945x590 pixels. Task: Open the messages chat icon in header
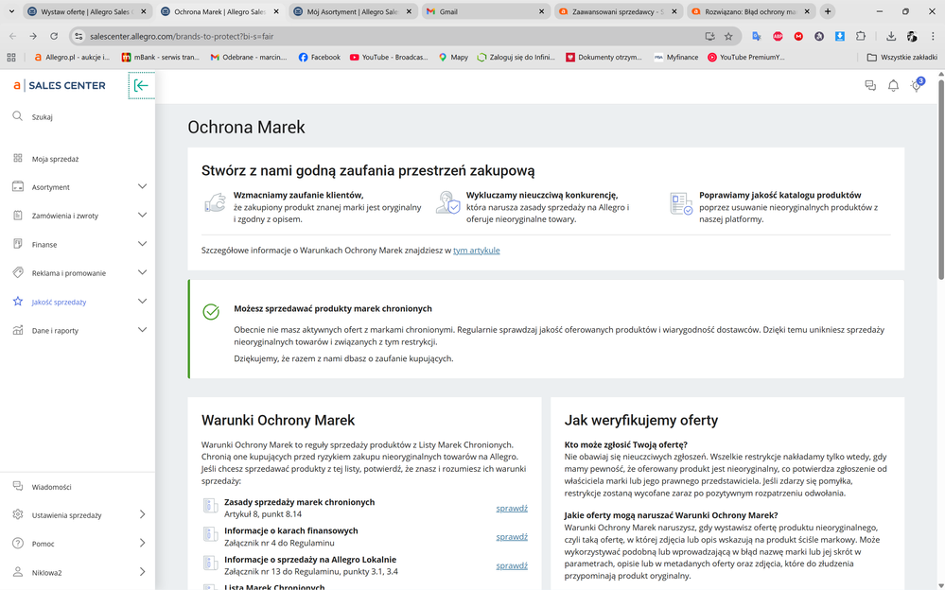[x=870, y=86]
